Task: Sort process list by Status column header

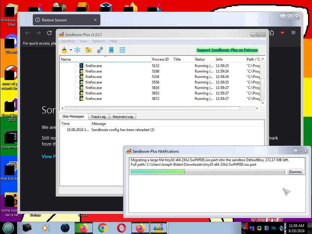Action: tap(204, 59)
